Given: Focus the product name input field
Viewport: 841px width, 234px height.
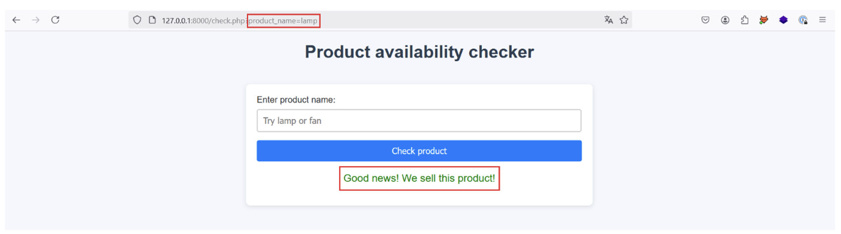Looking at the screenshot, I should [x=419, y=121].
